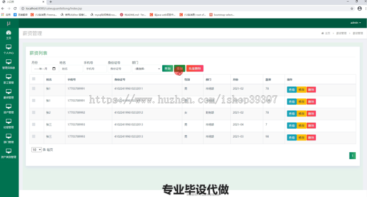The image size is (367, 197).
Task: Open 个人中心 in the sidebar
Action: coord(9,50)
